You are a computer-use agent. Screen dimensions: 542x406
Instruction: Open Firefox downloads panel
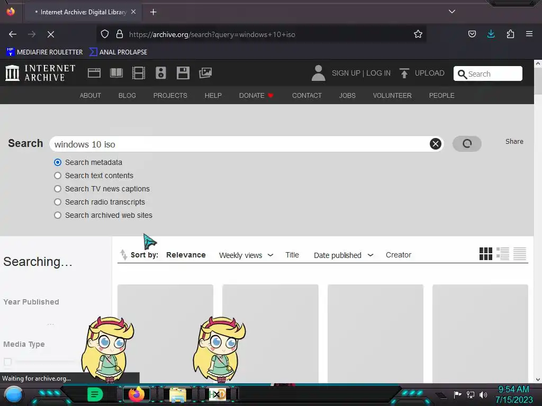pyautogui.click(x=491, y=34)
